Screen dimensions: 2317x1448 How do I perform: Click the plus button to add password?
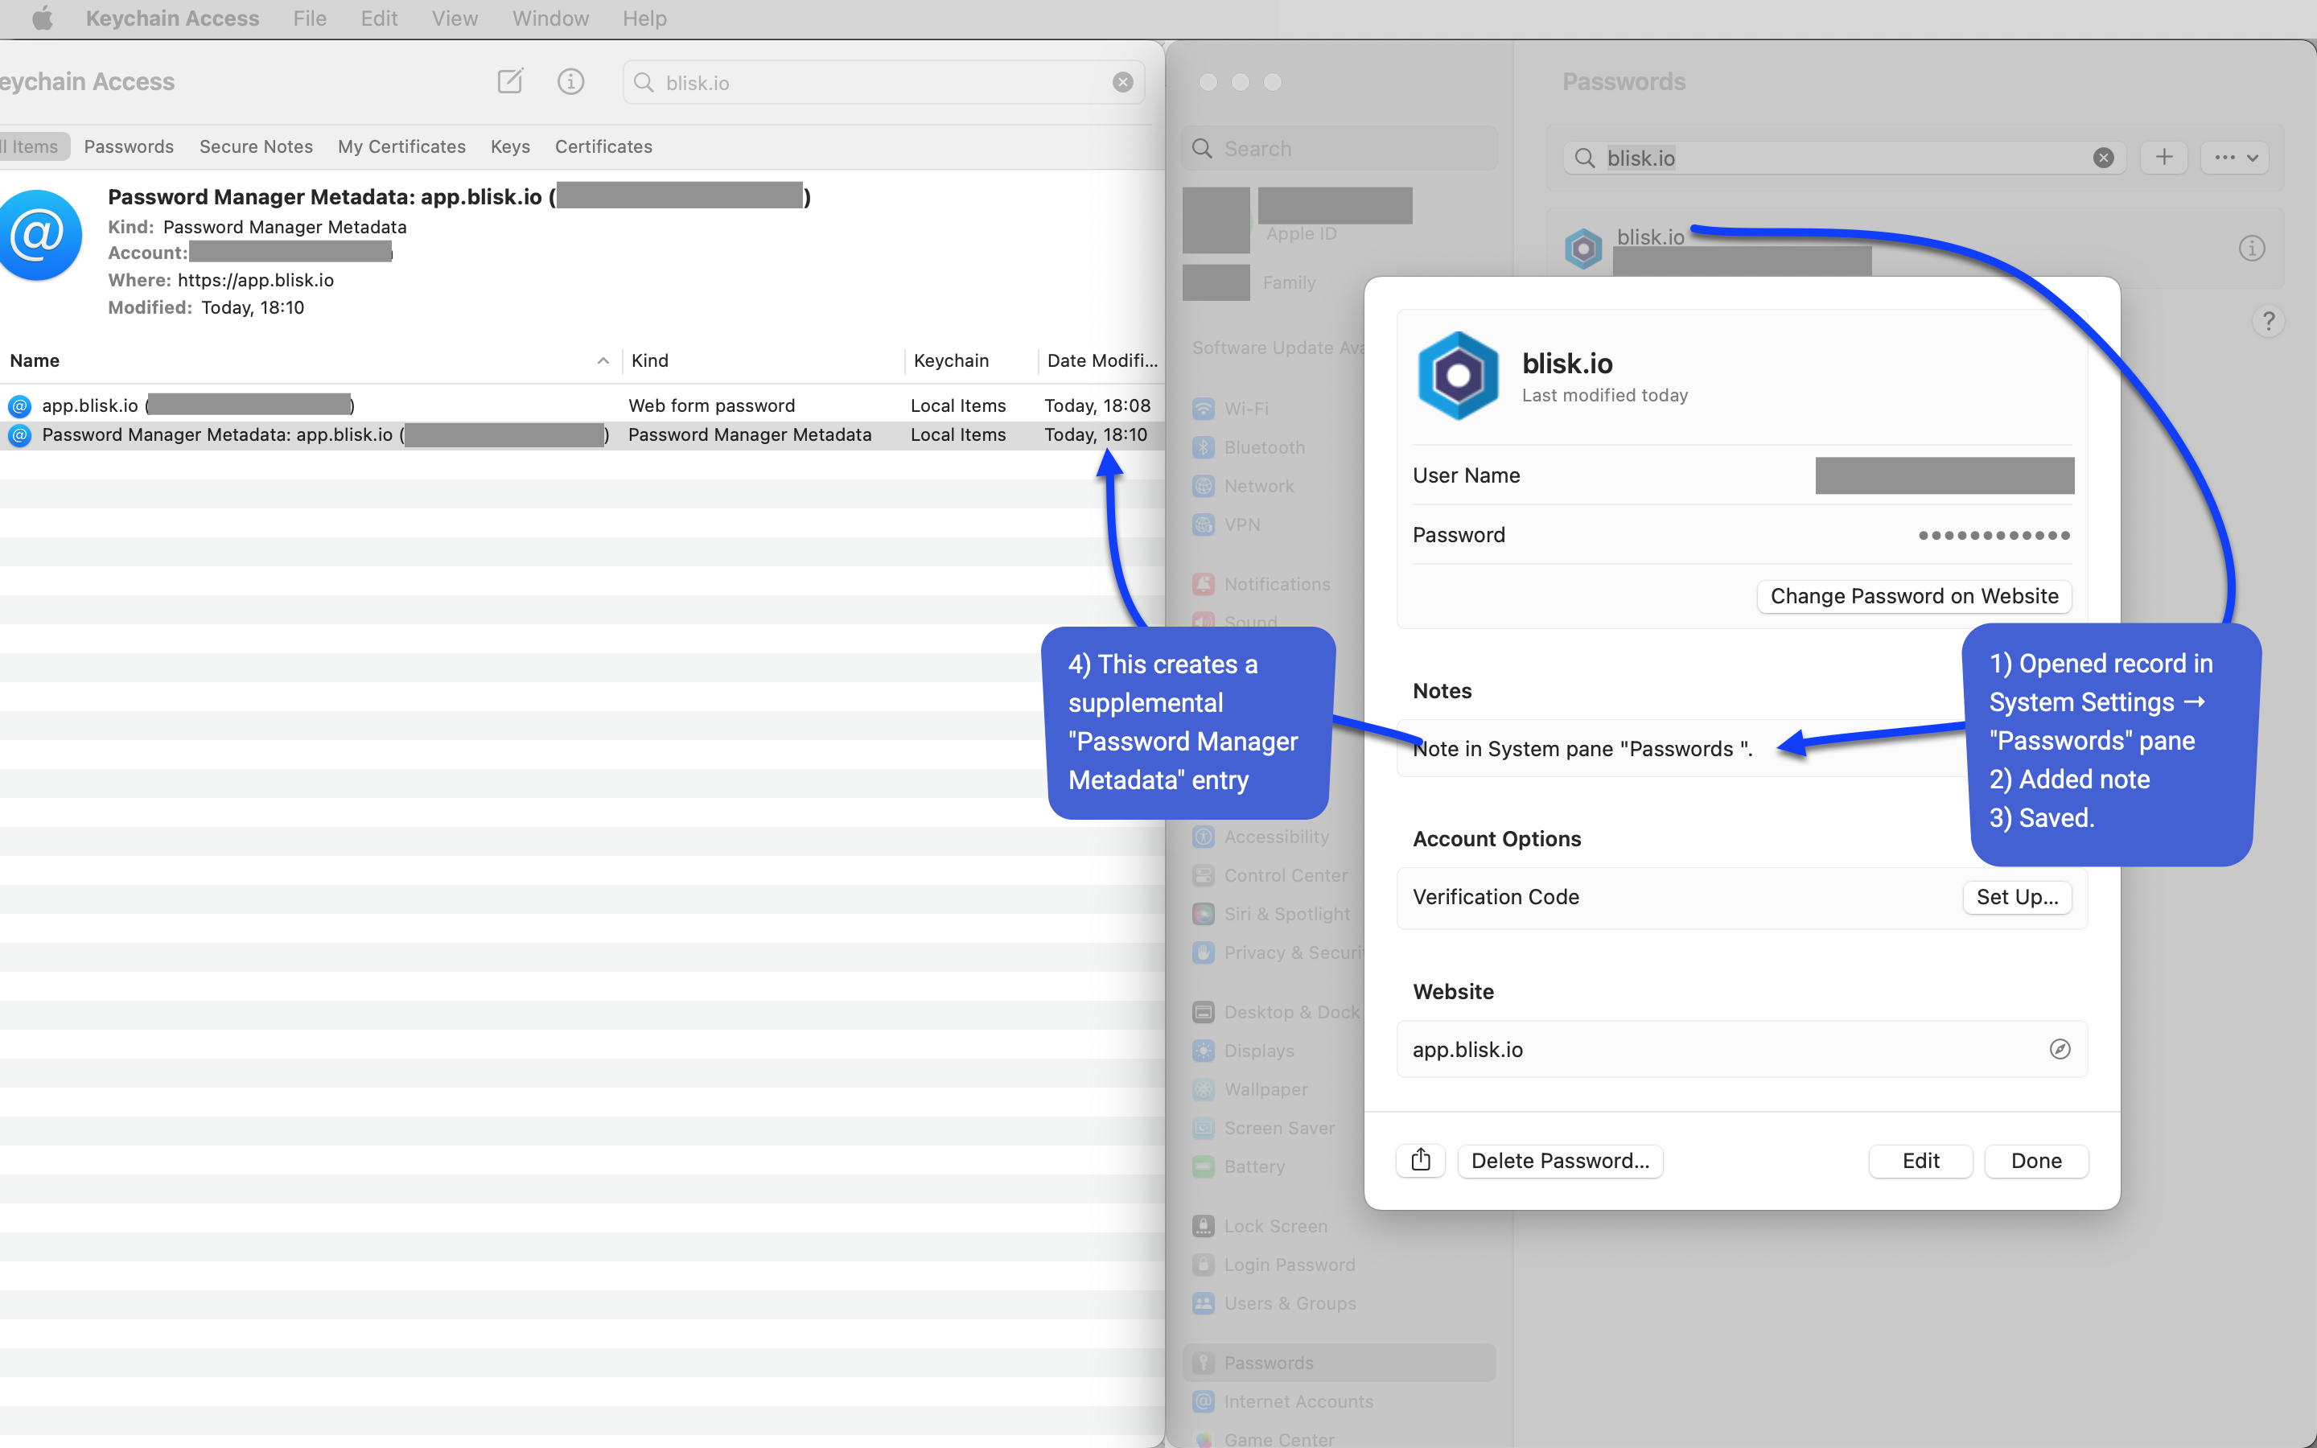pos(2164,157)
